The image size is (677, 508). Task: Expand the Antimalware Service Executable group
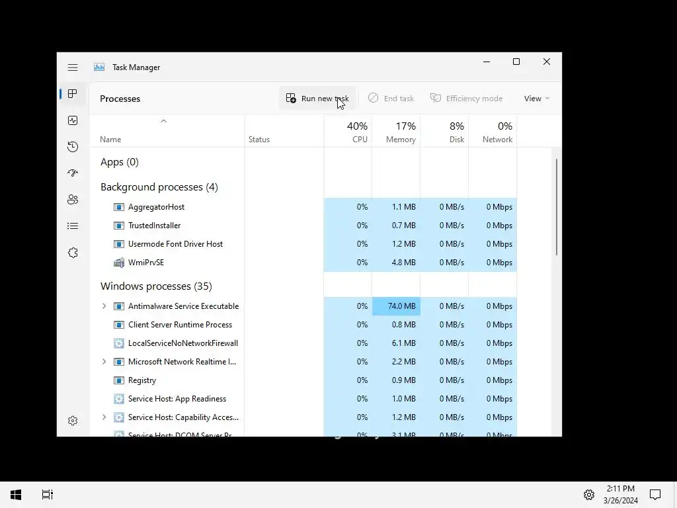104,306
